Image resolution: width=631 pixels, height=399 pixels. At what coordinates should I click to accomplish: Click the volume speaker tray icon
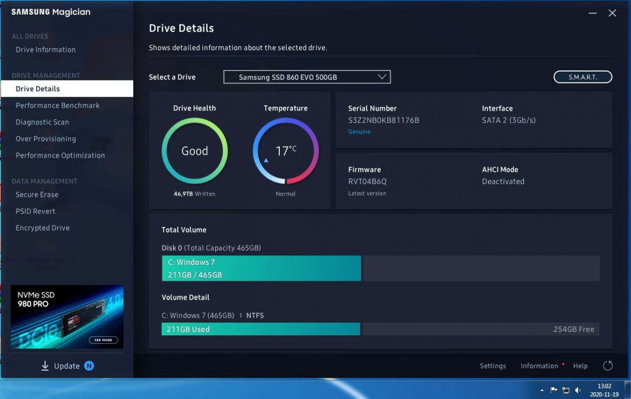577,390
